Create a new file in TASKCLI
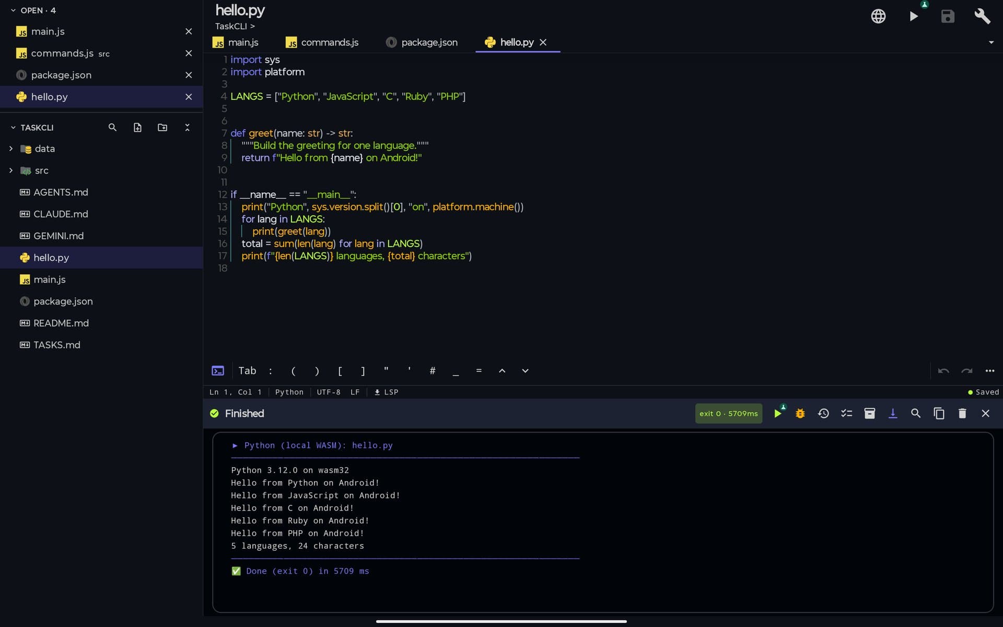The height and width of the screenshot is (627, 1003). point(137,127)
